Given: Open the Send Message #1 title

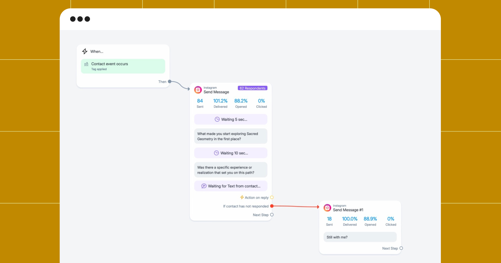Looking at the screenshot, I should pyautogui.click(x=348, y=210).
